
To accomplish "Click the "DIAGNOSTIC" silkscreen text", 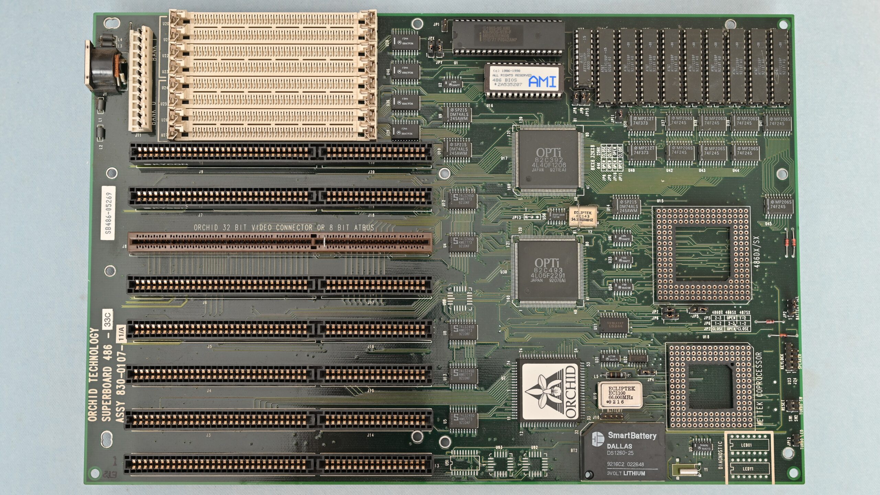I will coord(721,455).
